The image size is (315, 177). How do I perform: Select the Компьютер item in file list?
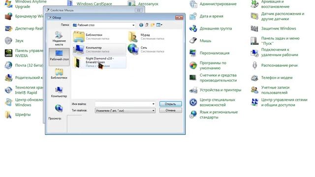click(x=99, y=49)
